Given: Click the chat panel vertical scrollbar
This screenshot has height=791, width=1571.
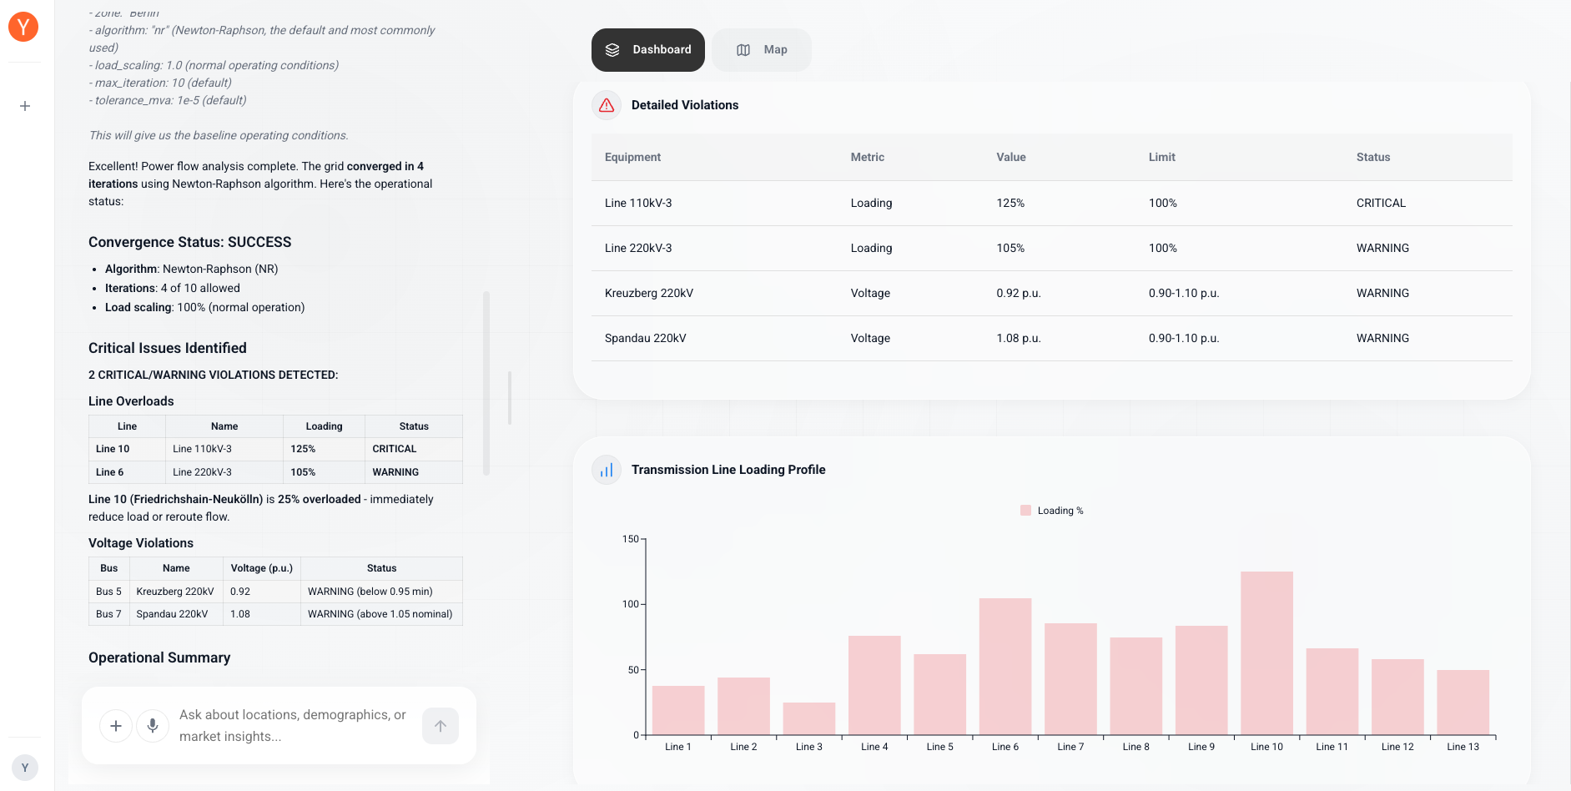Looking at the screenshot, I should pyautogui.click(x=486, y=384).
